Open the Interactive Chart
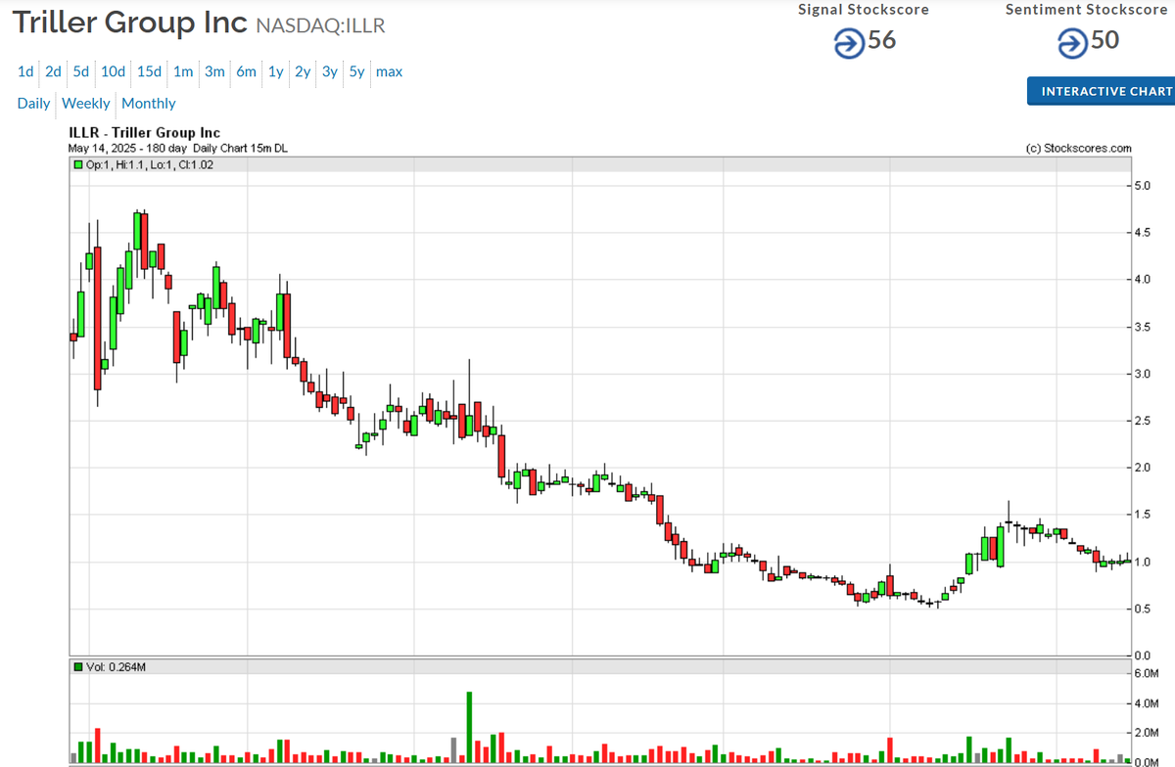This screenshot has width=1175, height=767. point(1102,91)
